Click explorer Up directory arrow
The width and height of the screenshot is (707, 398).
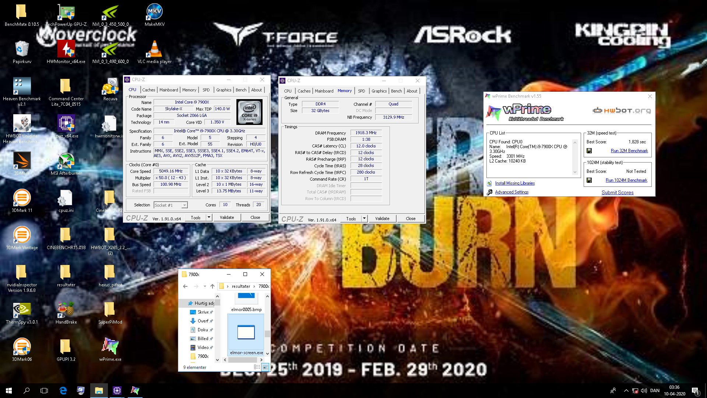pyautogui.click(x=212, y=286)
